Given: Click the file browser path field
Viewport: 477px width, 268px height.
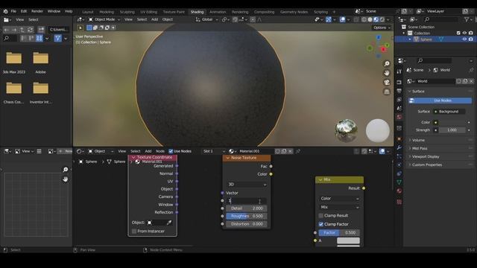Looking at the screenshot, I should pyautogui.click(x=59, y=30).
